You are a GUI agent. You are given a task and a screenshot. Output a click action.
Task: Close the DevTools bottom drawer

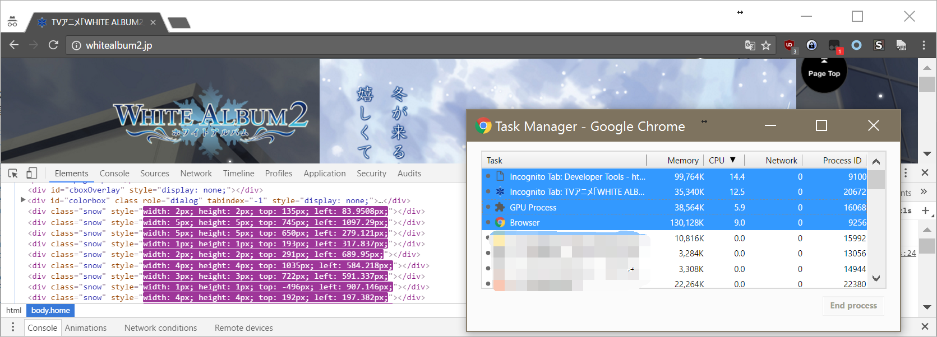pyautogui.click(x=925, y=326)
